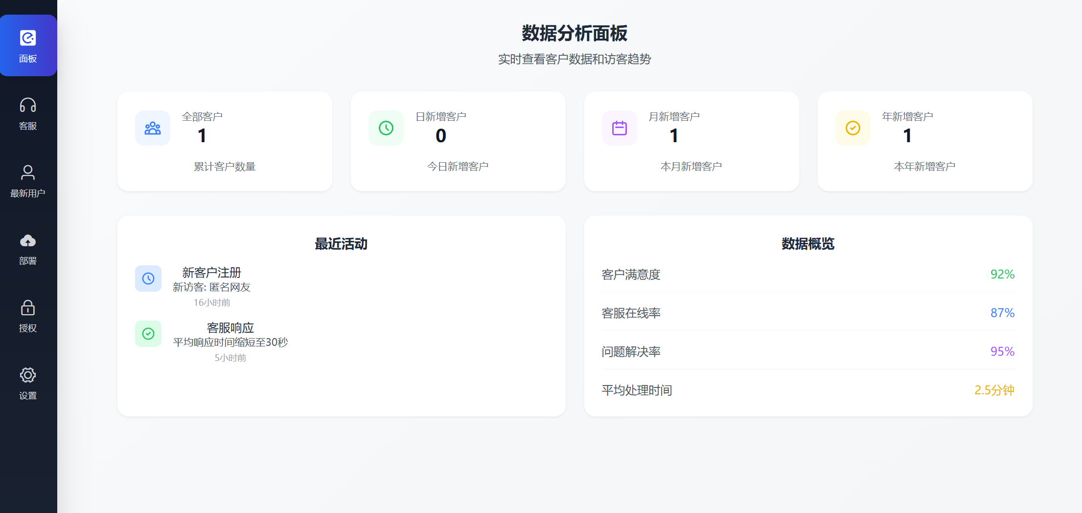Click the 95% 问题解决率 value
Viewport: 1082px width, 513px height.
coord(1002,351)
